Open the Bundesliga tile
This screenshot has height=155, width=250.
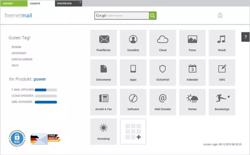[x=222, y=102]
